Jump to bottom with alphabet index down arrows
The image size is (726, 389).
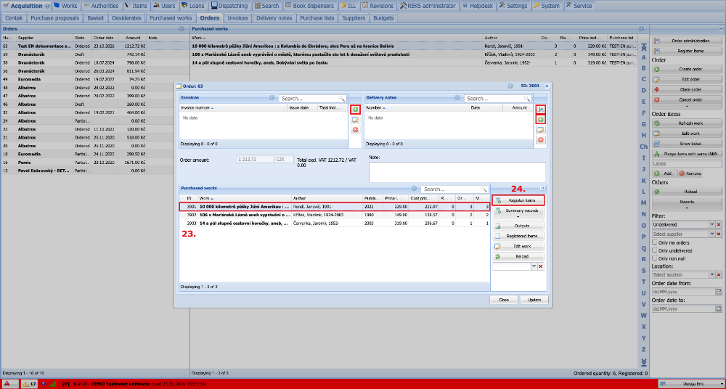[643, 361]
